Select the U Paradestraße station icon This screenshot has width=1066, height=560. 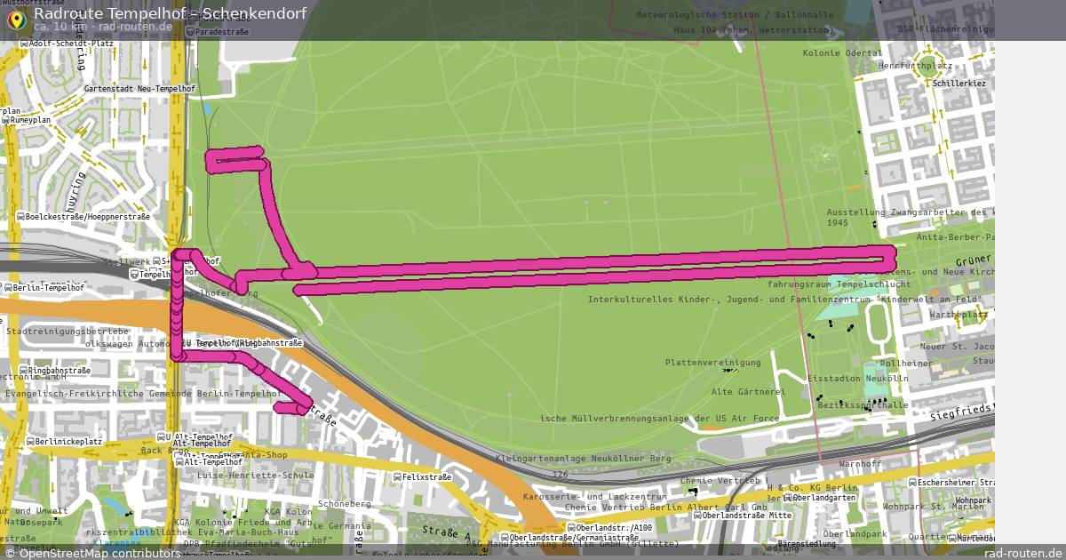click(191, 30)
